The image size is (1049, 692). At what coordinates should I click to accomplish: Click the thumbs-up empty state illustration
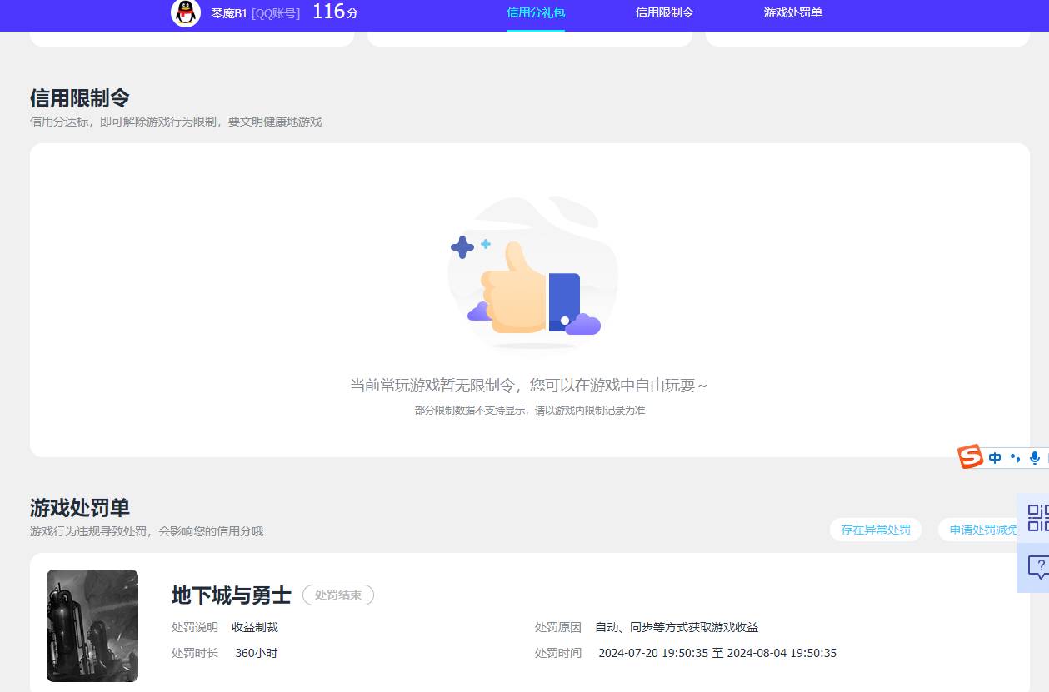coord(531,275)
